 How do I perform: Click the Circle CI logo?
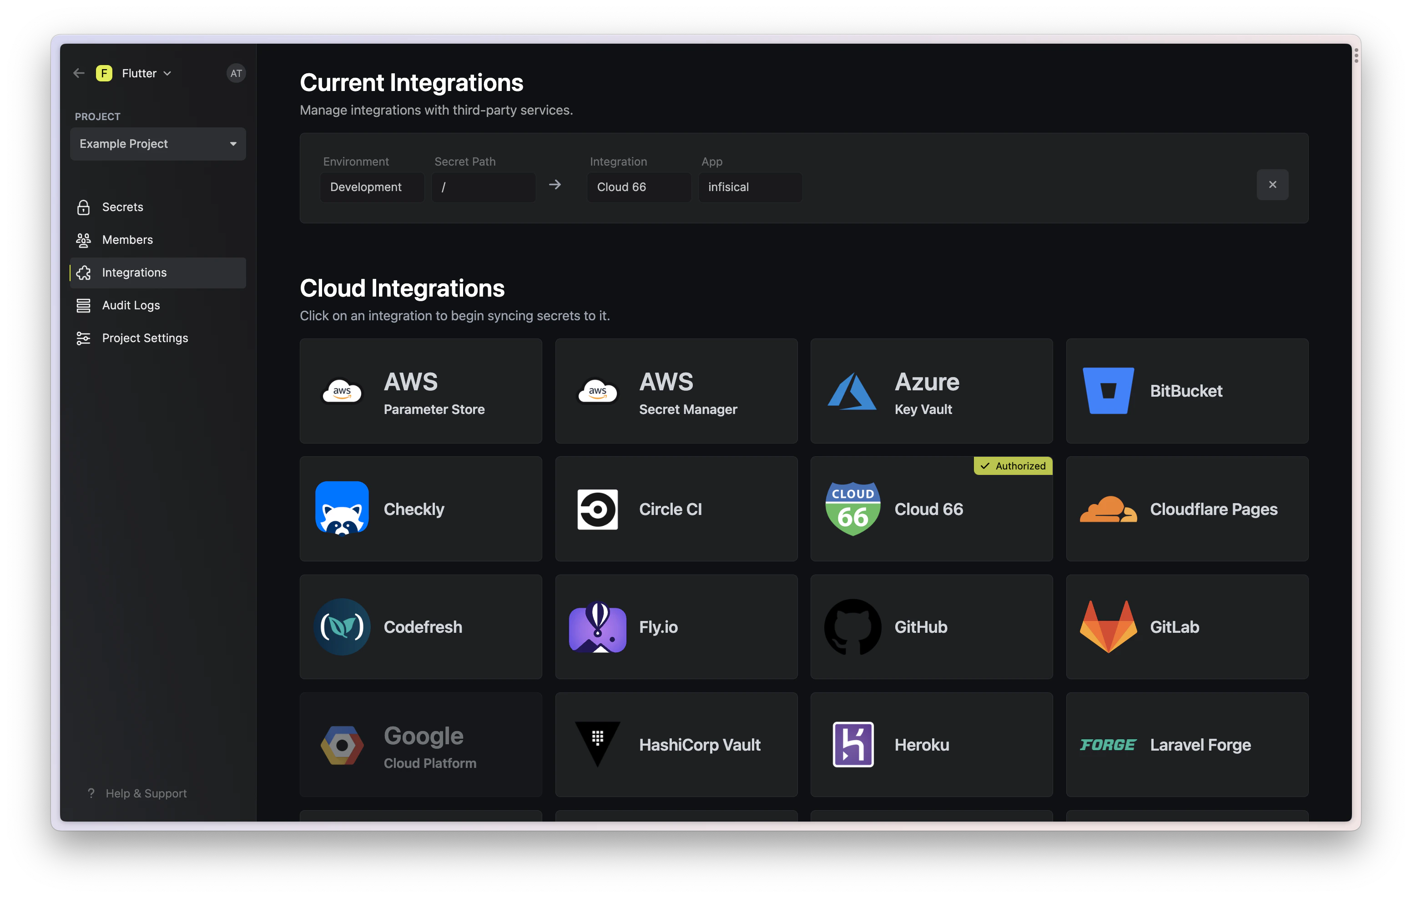[x=598, y=509]
